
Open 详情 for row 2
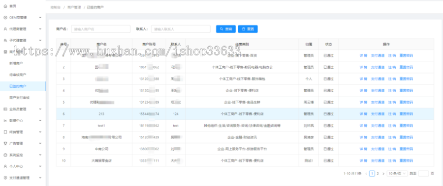click(x=363, y=67)
